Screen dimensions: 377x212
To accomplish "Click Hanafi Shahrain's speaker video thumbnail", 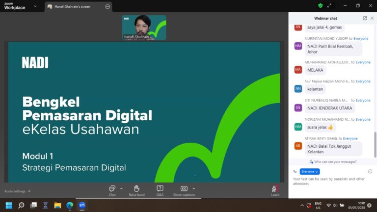I will pyautogui.click(x=144, y=27).
